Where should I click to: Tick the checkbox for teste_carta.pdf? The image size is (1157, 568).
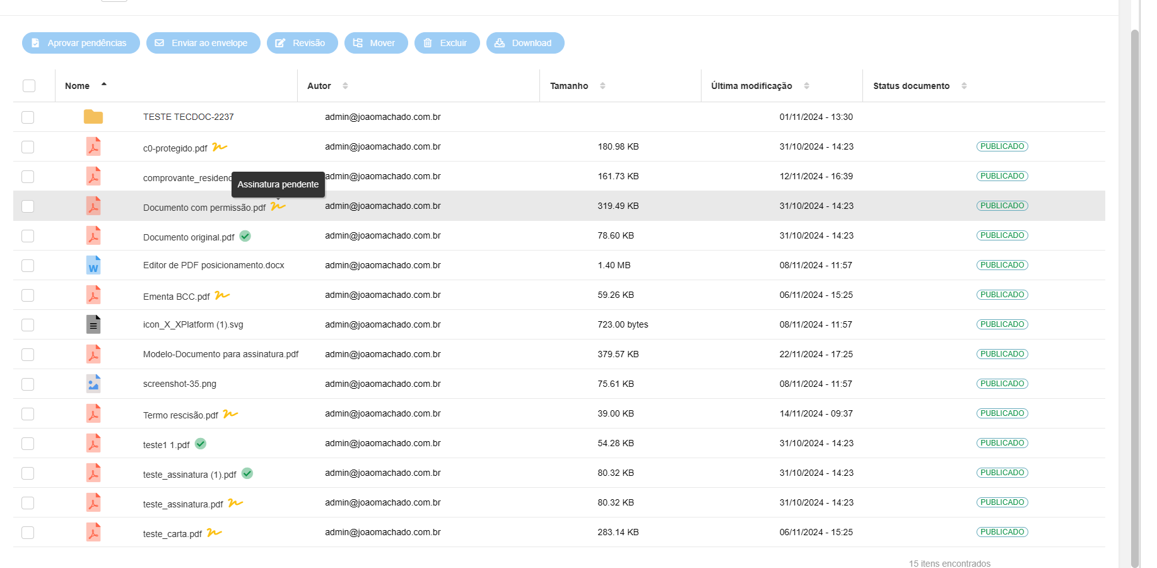click(28, 533)
